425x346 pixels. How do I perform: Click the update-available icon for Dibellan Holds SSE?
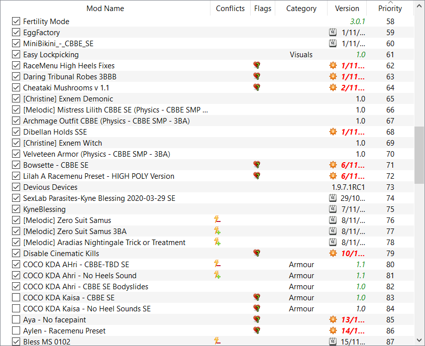[333, 132]
